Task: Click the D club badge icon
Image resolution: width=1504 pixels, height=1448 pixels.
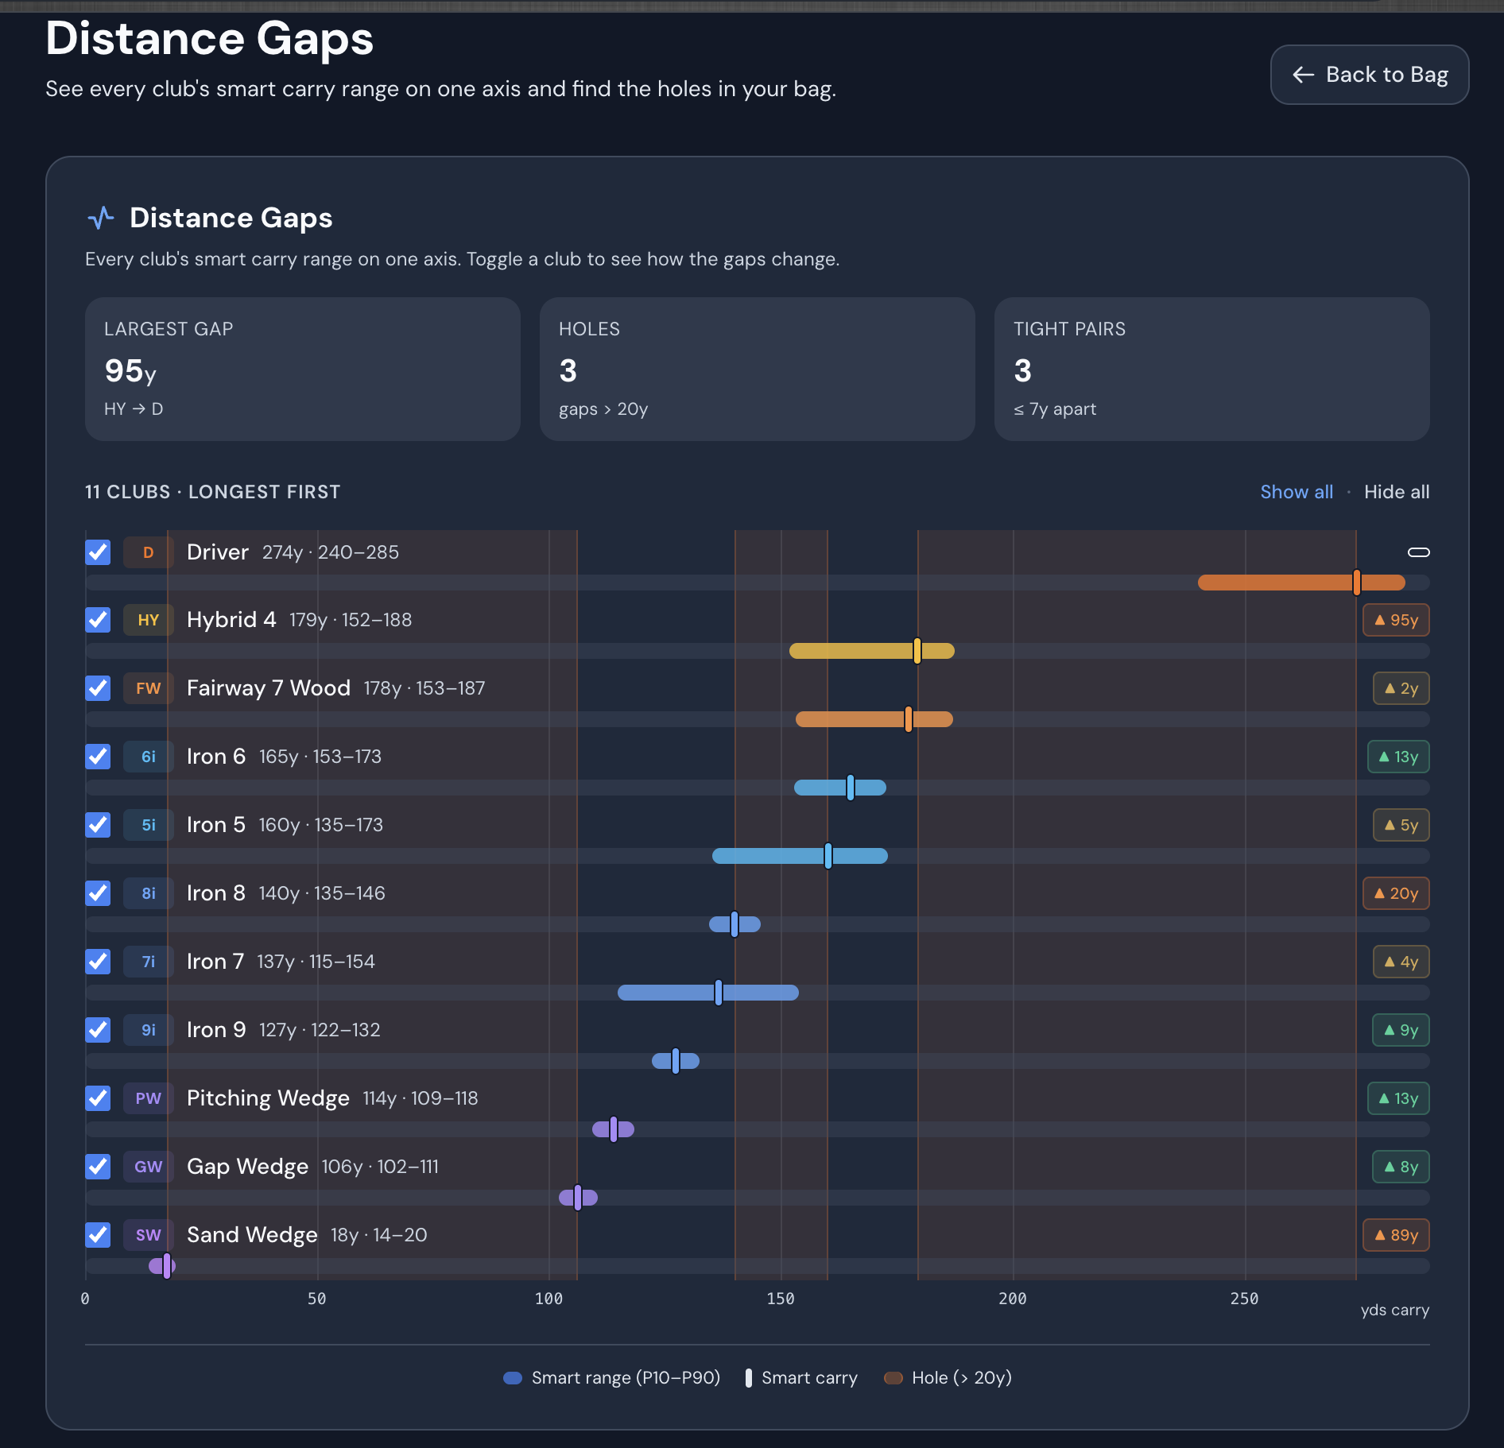Action: click(149, 552)
